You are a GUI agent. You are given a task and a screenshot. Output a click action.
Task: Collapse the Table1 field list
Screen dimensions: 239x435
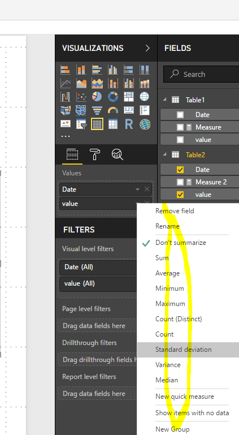(x=165, y=100)
